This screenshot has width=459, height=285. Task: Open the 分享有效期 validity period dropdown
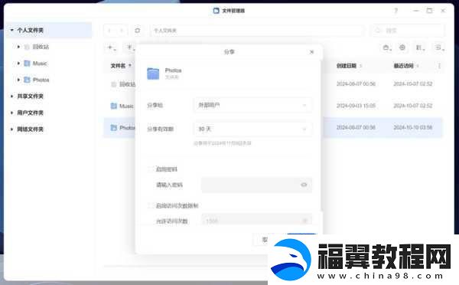pos(252,129)
